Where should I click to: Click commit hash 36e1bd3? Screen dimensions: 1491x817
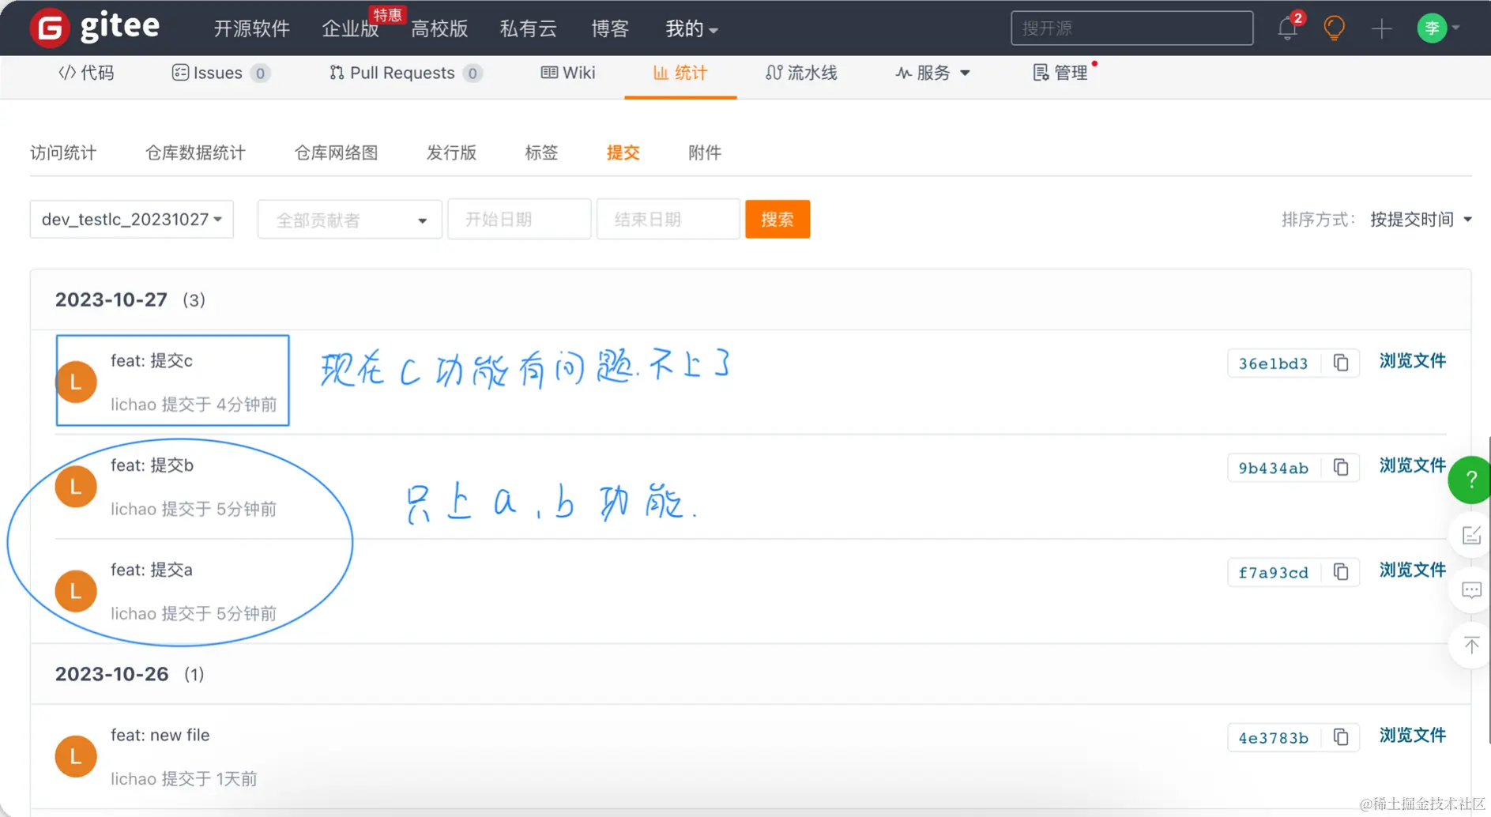coord(1273,363)
